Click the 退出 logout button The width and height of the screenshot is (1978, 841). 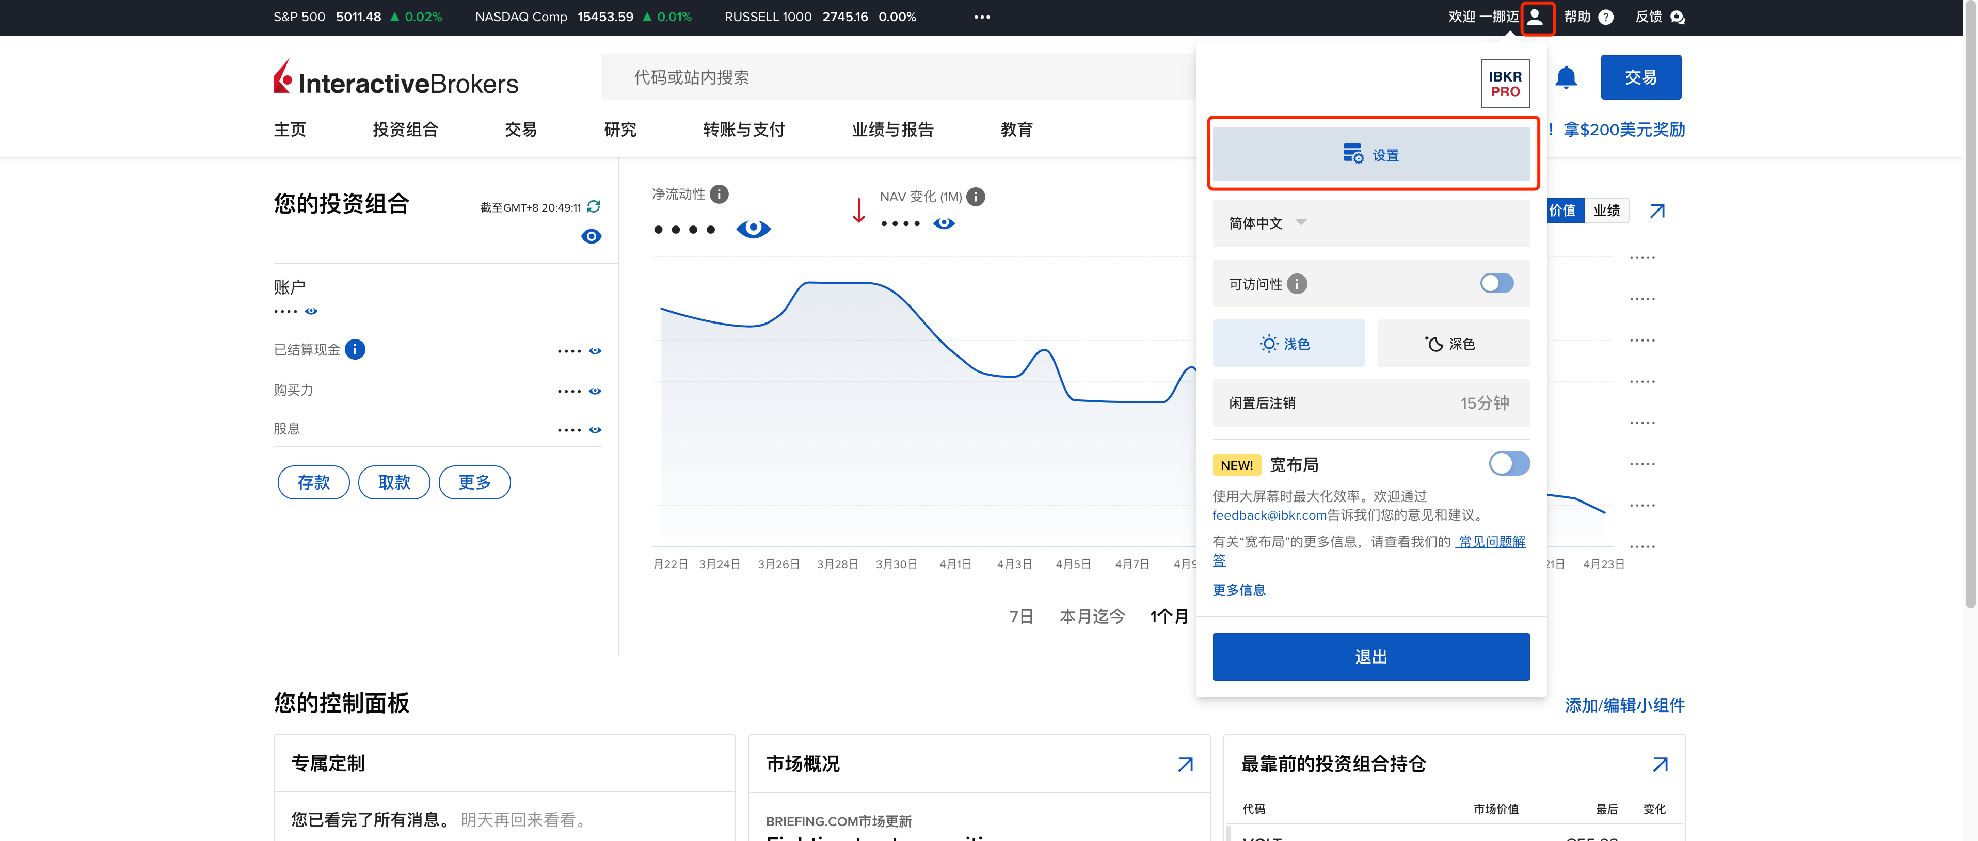coord(1370,656)
